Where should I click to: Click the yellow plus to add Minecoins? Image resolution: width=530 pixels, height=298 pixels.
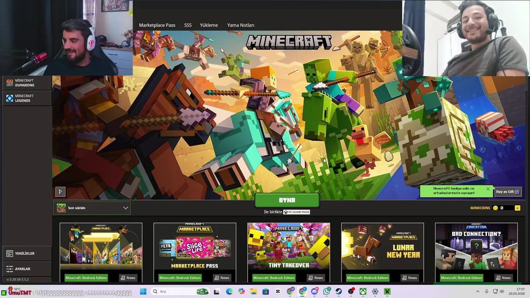(x=517, y=208)
